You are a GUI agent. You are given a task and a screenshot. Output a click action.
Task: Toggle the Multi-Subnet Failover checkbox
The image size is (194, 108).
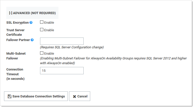pyautogui.click(x=42, y=53)
